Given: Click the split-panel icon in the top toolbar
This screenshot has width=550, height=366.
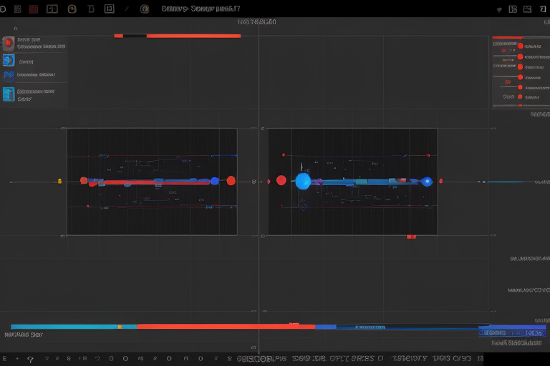Looking at the screenshot, I should coord(52,9).
